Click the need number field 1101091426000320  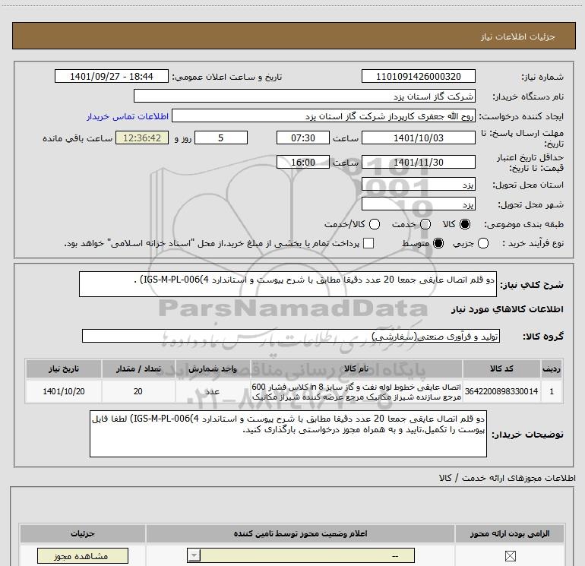click(x=418, y=76)
